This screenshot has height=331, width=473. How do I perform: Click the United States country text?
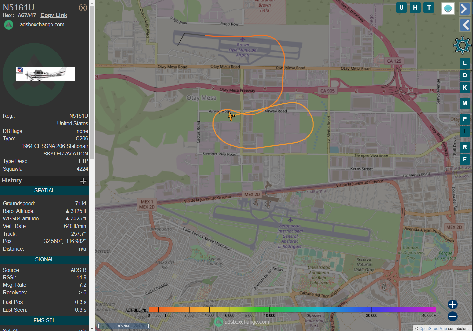click(73, 124)
